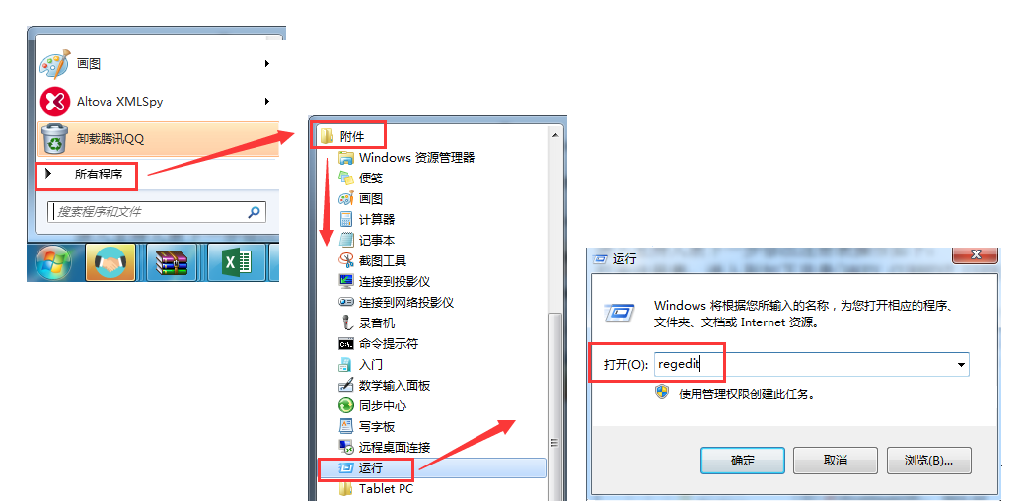Click the 浏览(B)... button
The width and height of the screenshot is (1026, 501).
tap(928, 461)
